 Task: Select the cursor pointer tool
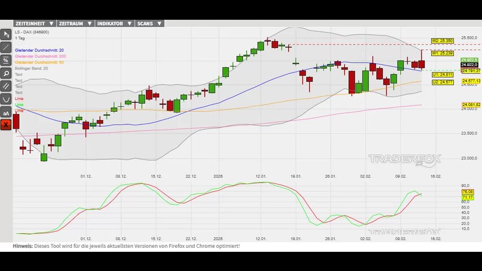(x=6, y=35)
